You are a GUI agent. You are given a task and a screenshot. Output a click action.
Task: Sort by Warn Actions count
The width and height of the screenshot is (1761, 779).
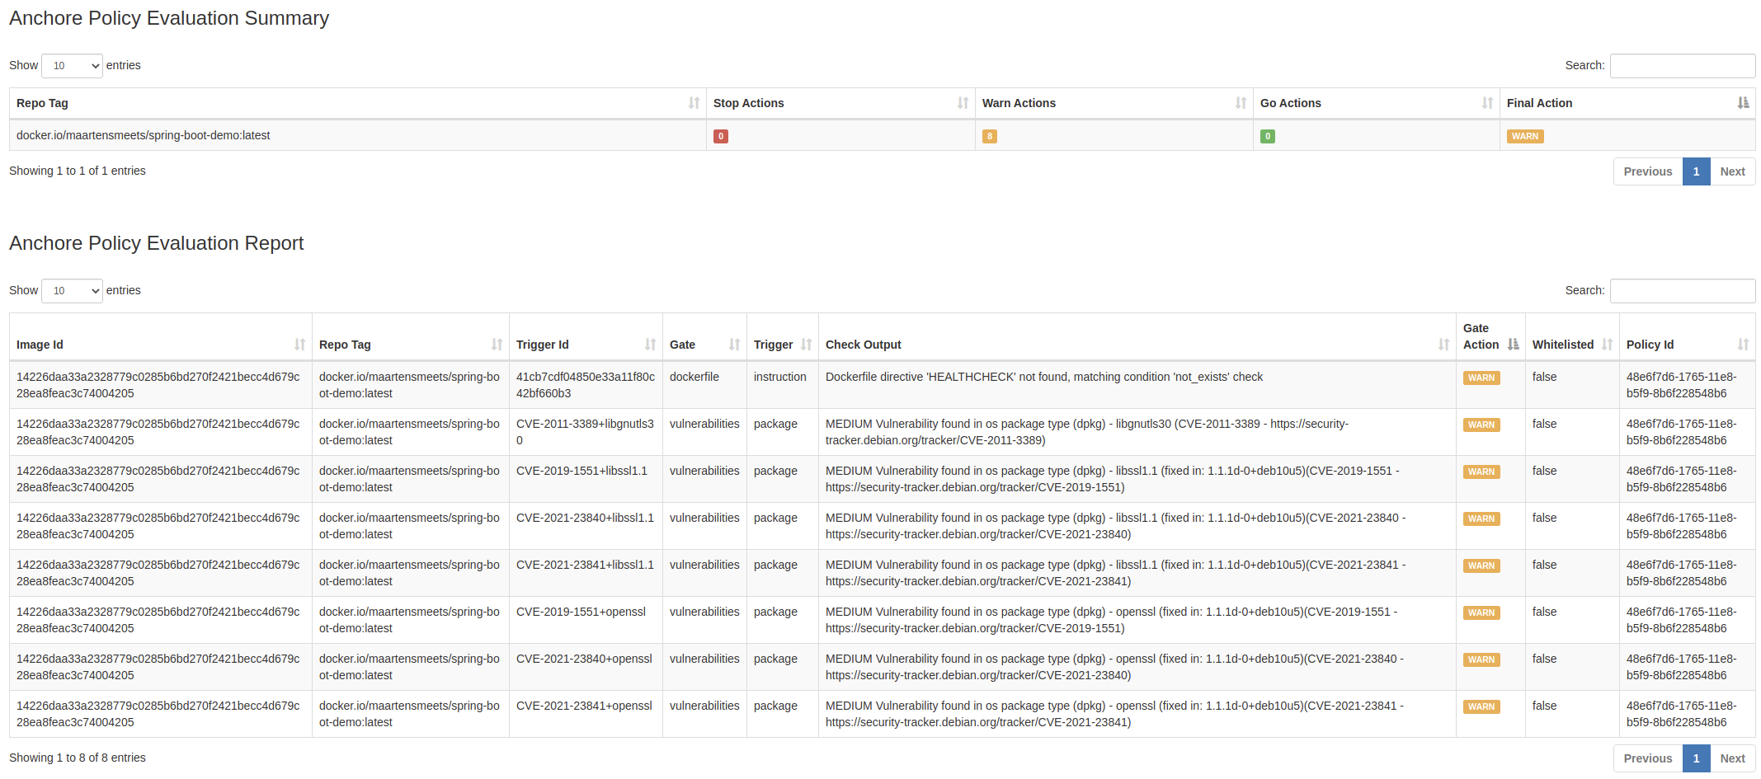pyautogui.click(x=1241, y=103)
